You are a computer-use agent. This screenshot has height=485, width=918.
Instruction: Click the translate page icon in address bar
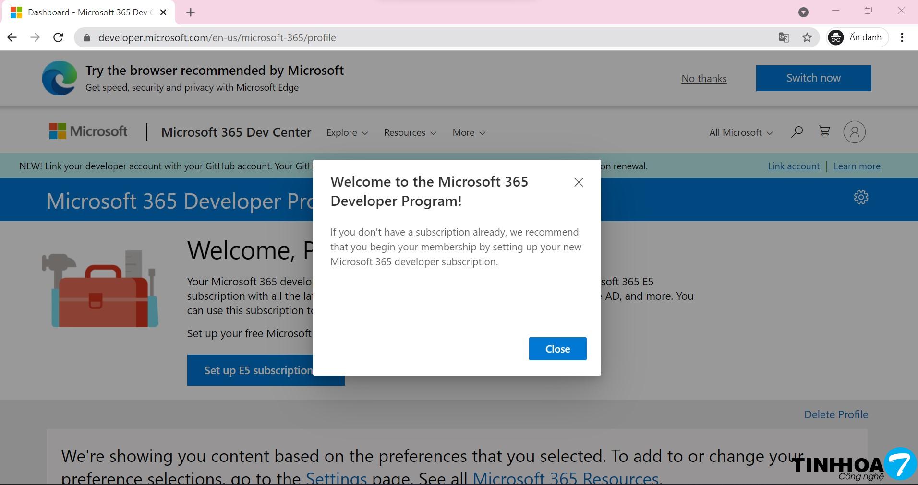click(x=784, y=37)
